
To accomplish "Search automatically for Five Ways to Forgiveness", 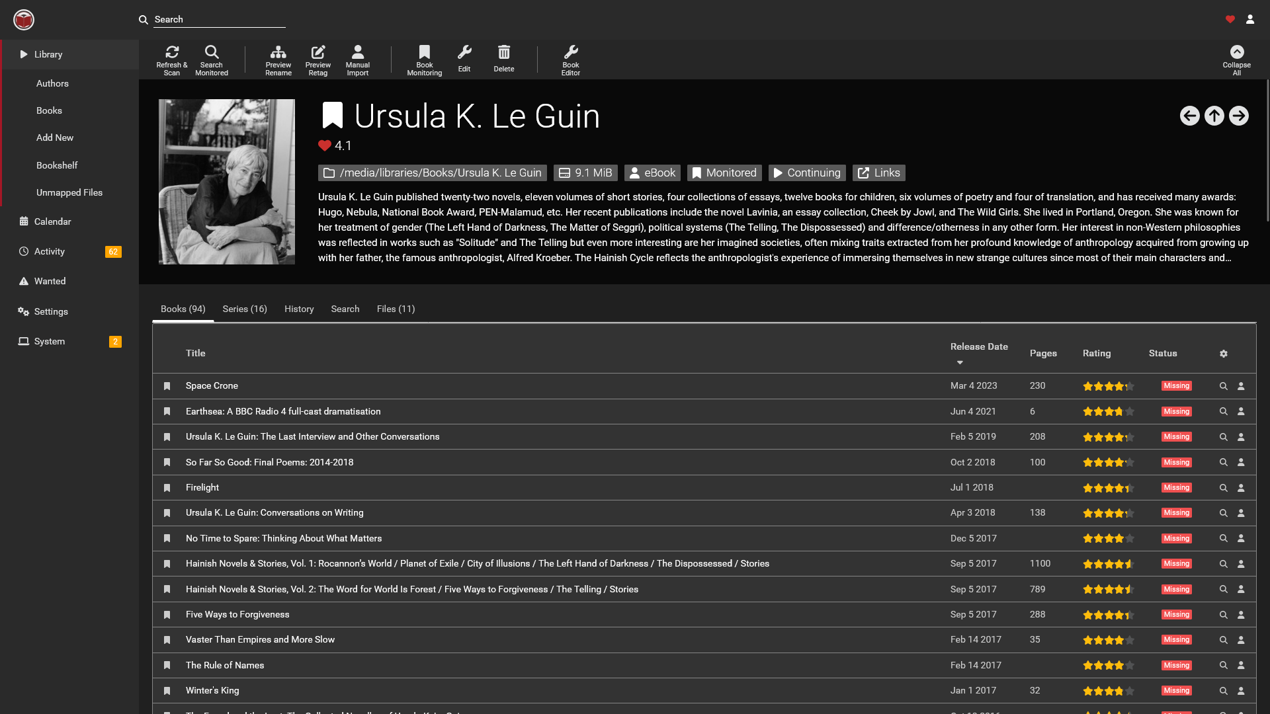I will point(1224,615).
